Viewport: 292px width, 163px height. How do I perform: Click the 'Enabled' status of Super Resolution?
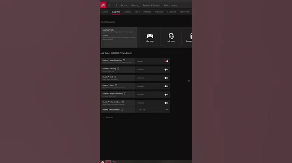tap(140, 61)
